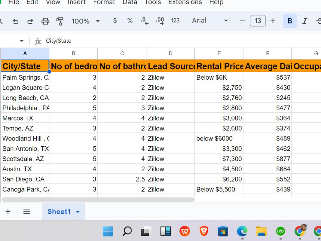Screen dimensions: 321x241
Task: Open the all sheets list icon
Action: [27, 211]
